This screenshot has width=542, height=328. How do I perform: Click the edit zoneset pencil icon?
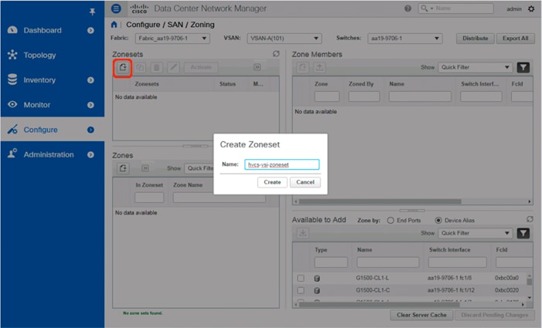point(173,67)
